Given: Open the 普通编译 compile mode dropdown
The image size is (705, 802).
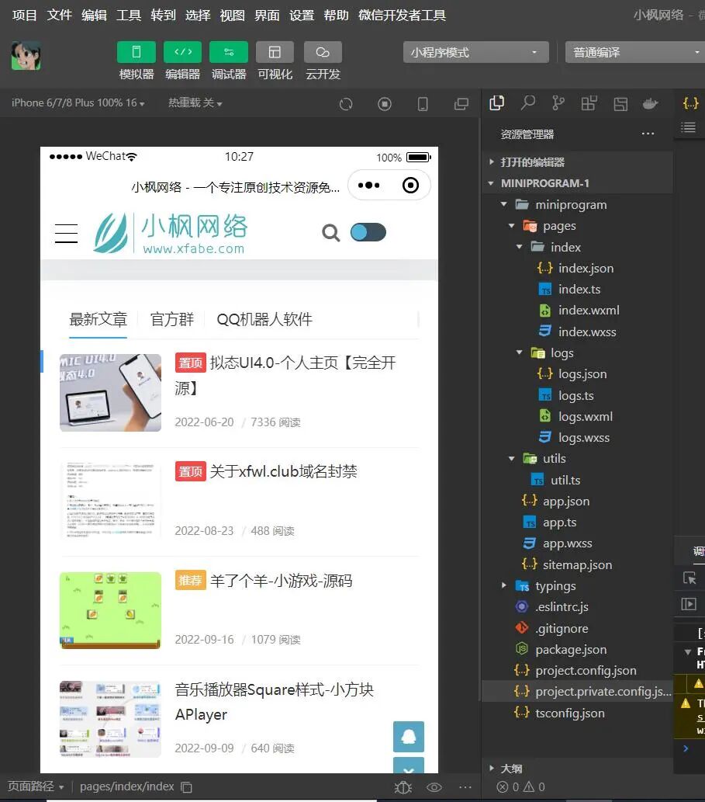Looking at the screenshot, I should click(x=635, y=52).
